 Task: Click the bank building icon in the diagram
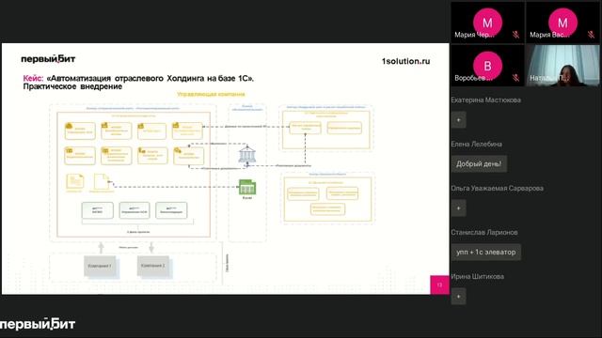click(246, 154)
